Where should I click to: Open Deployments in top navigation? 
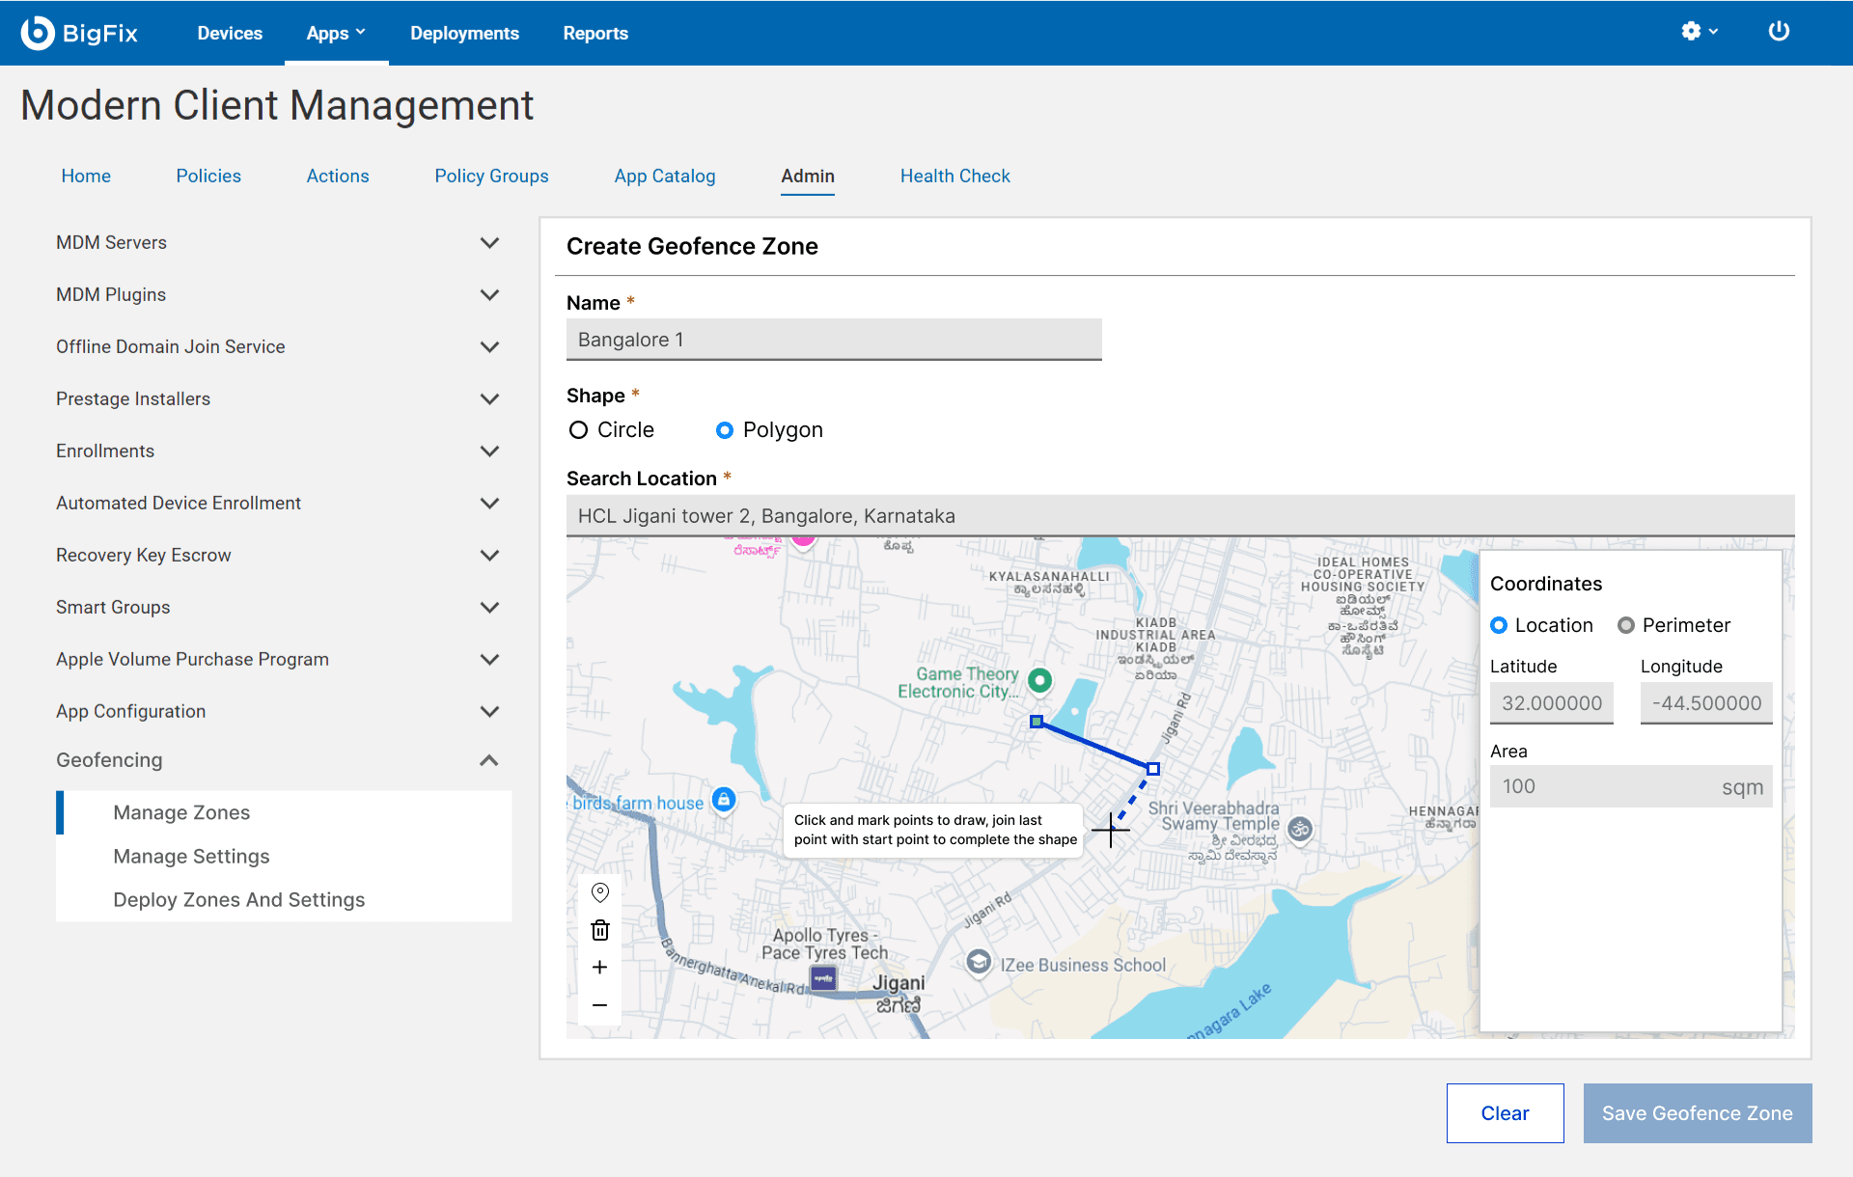[x=464, y=33]
